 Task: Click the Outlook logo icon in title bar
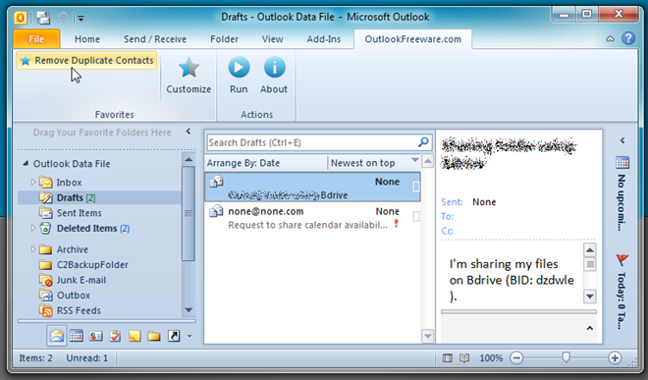click(x=21, y=18)
